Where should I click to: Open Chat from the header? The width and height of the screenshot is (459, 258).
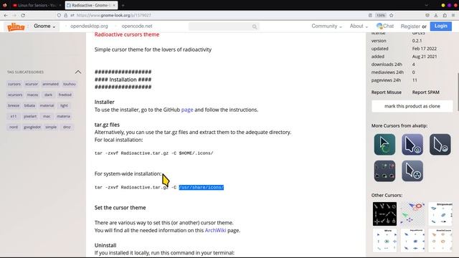385,26
